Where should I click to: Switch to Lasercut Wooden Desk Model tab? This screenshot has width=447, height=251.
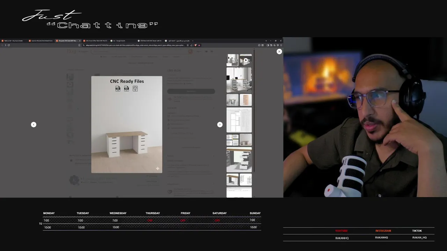click(x=41, y=41)
